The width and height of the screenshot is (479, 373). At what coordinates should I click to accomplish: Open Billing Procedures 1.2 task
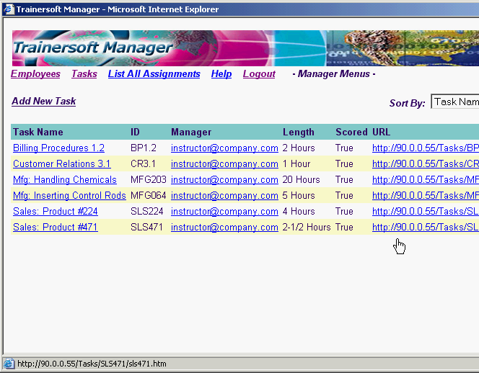pyautogui.click(x=58, y=148)
